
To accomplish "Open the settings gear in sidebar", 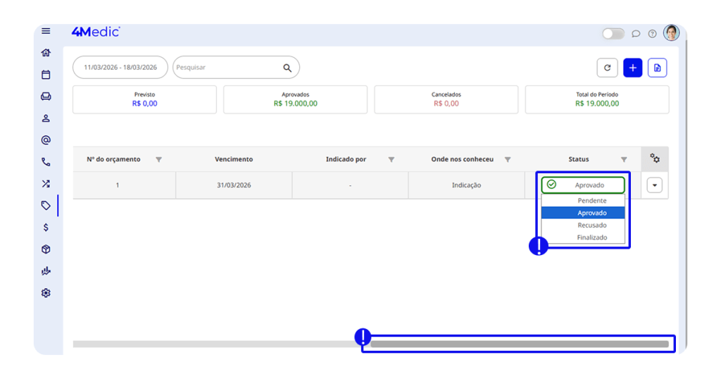I will [x=46, y=293].
